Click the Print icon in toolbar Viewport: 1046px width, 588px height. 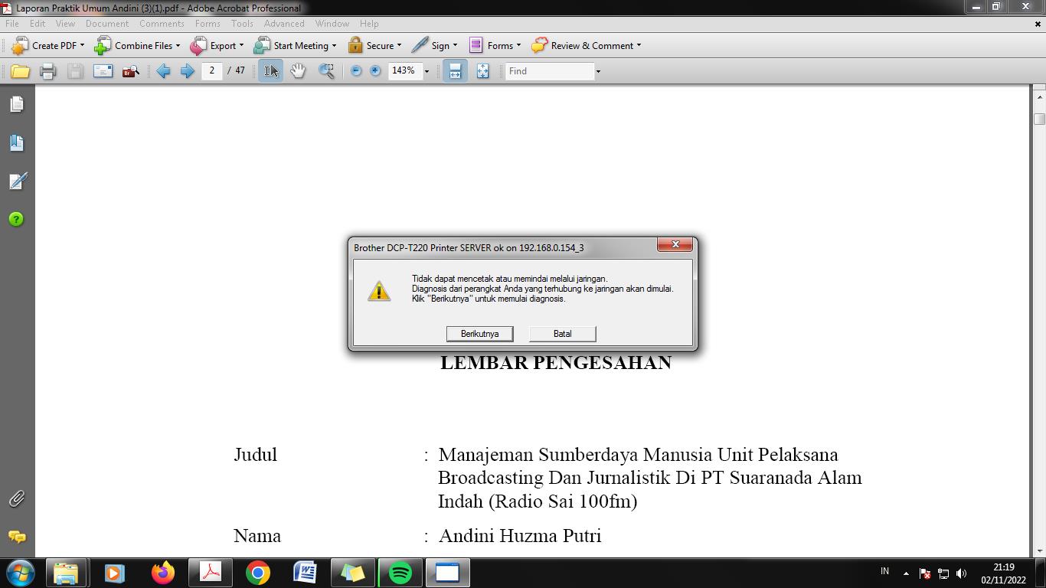(47, 71)
